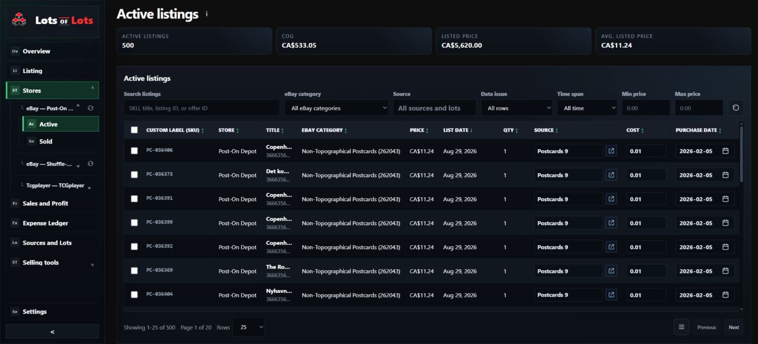This screenshot has height=344, width=758.
Task: Go to Overview in sidebar
Action: point(52,51)
